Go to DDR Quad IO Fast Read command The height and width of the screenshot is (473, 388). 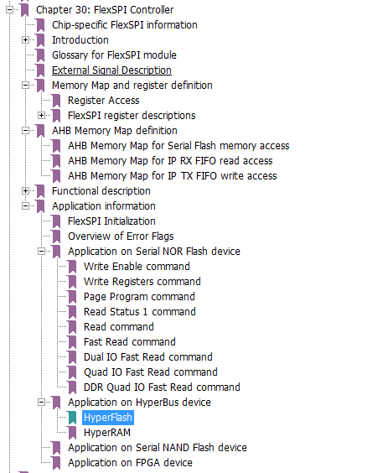(162, 387)
